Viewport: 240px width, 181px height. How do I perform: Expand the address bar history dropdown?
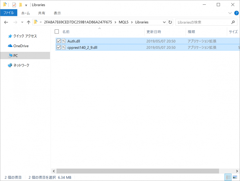[x=164, y=22]
